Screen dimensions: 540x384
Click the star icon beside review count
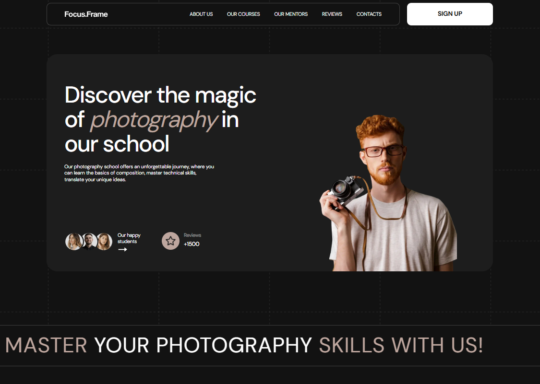170,241
